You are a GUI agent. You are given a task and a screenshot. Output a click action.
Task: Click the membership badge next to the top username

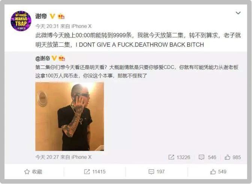point(61,16)
